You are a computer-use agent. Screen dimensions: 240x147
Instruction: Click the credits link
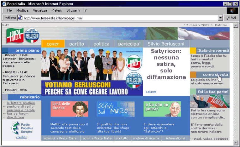[x=21, y=137]
